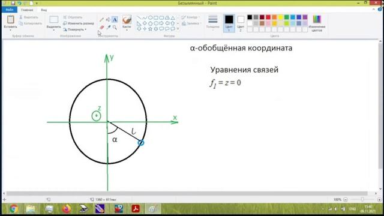384x216 pixels.
Task: Choose the curve shape
Action: coord(145,17)
